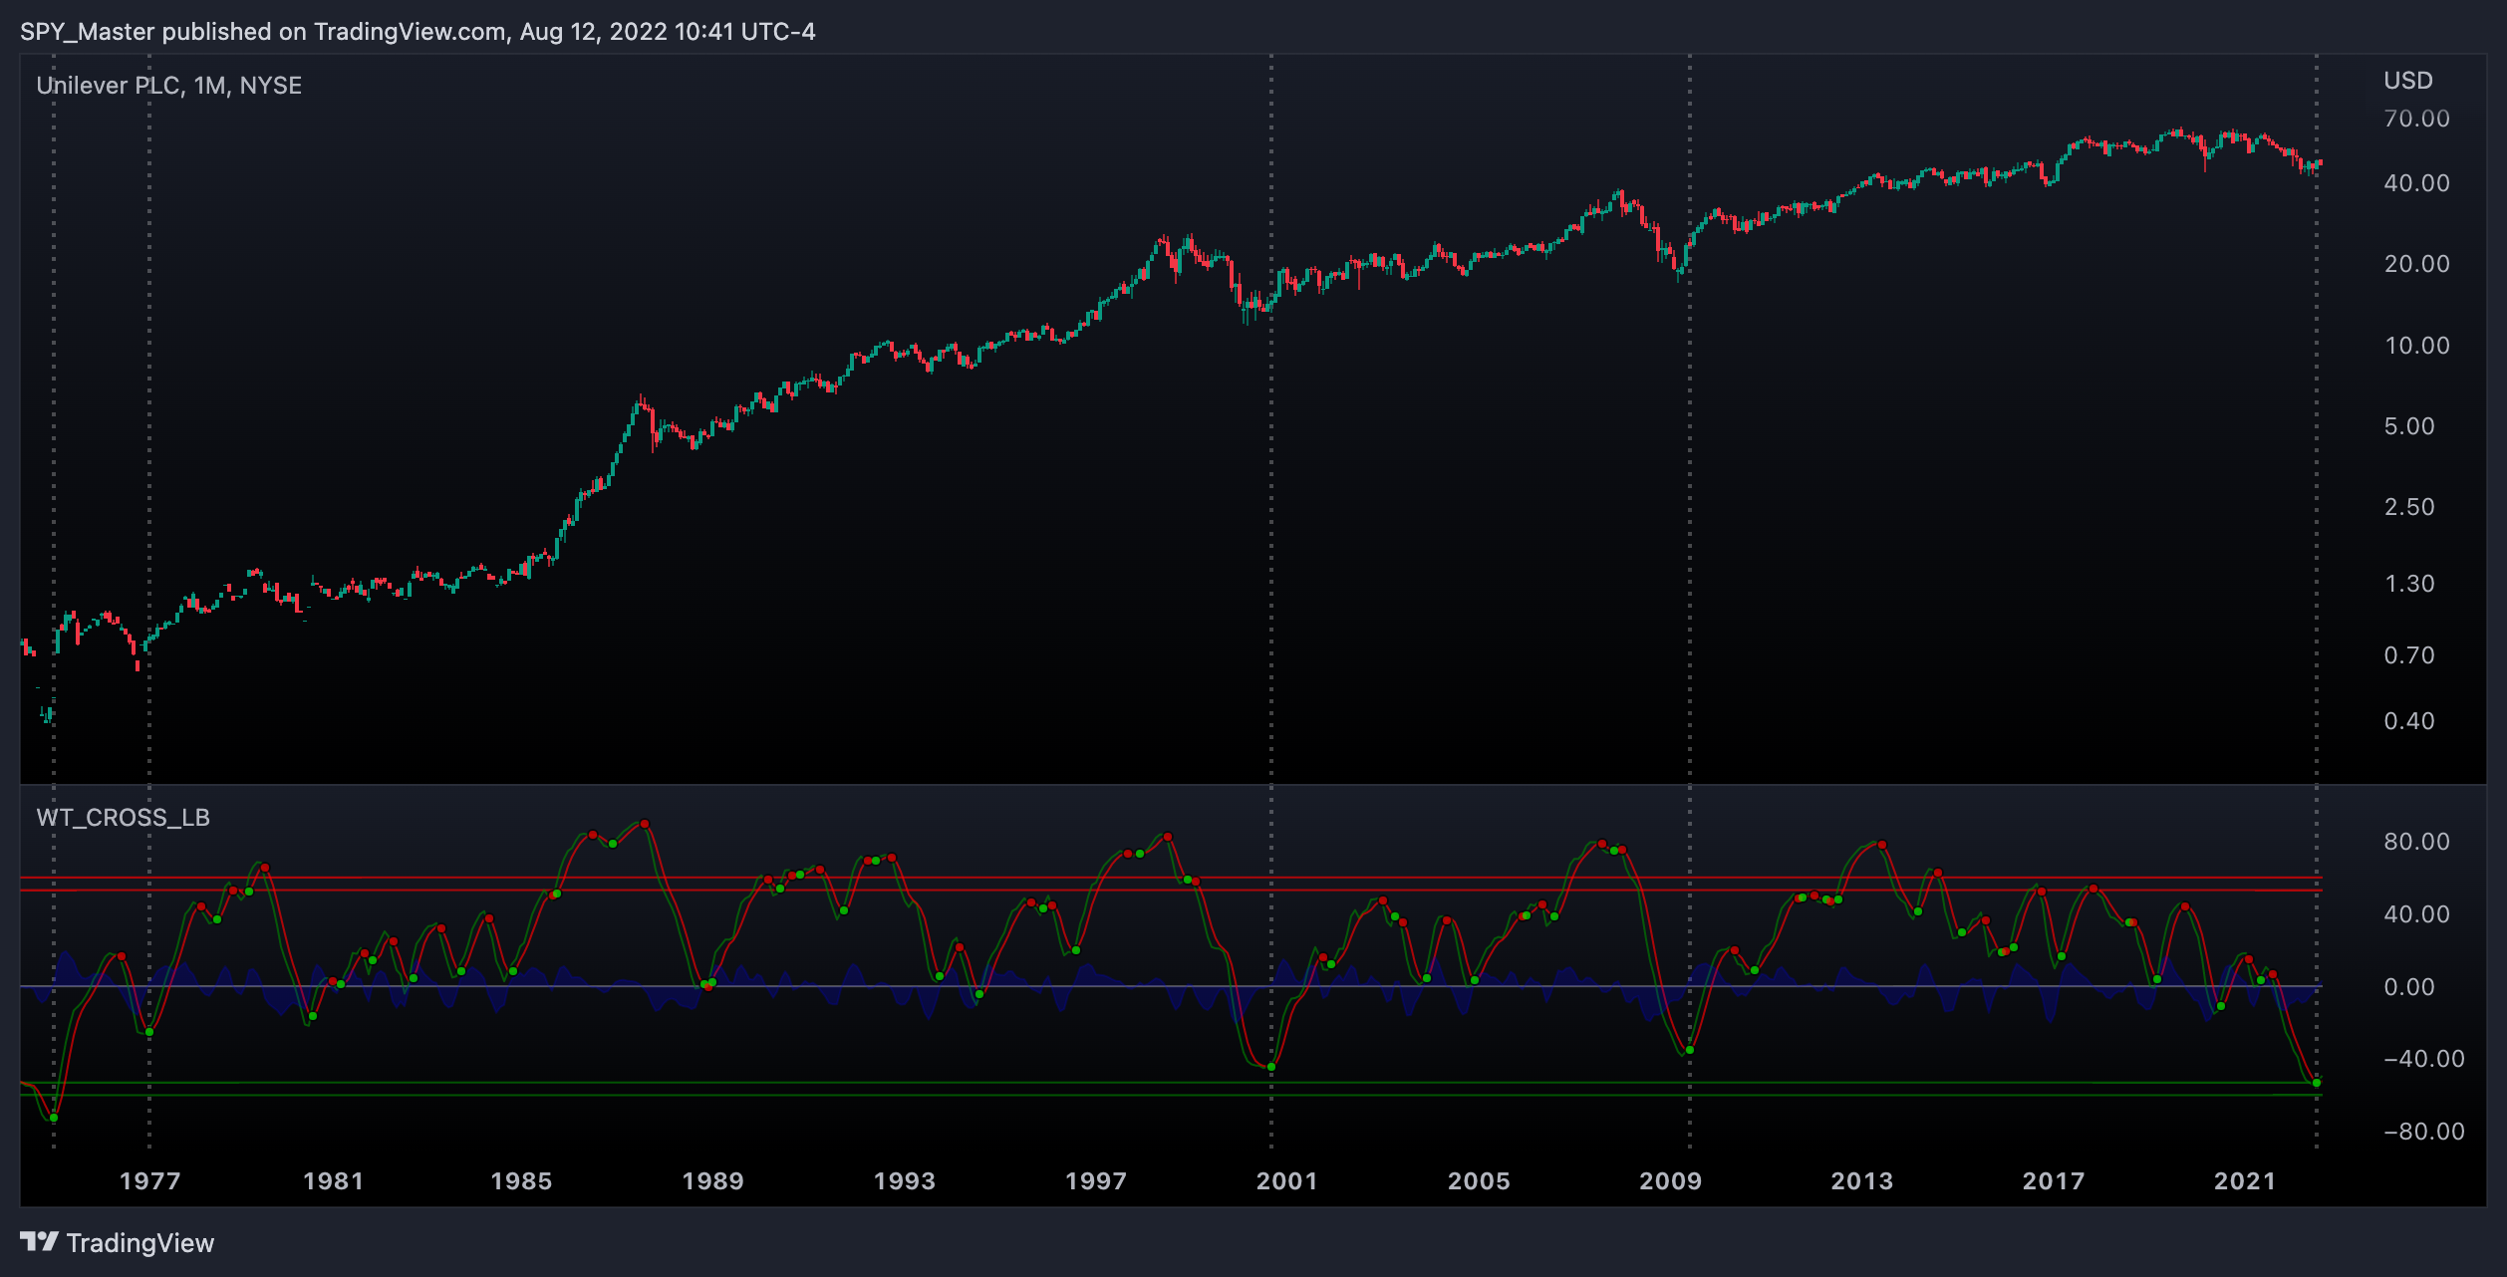Image resolution: width=2507 pixels, height=1277 pixels.
Task: Click the green dot at the 2009 indicator low
Action: (1690, 1050)
